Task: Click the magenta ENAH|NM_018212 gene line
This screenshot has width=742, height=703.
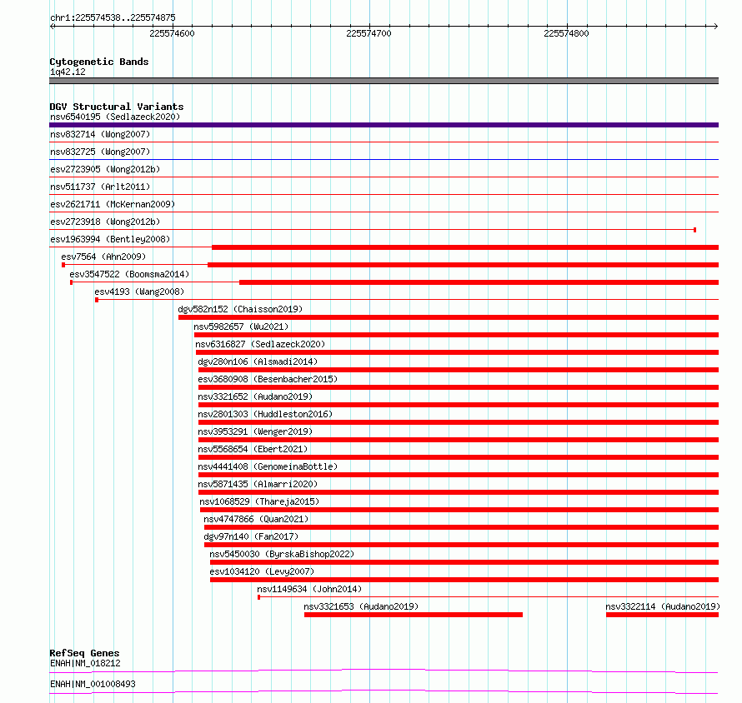Action: (384, 671)
